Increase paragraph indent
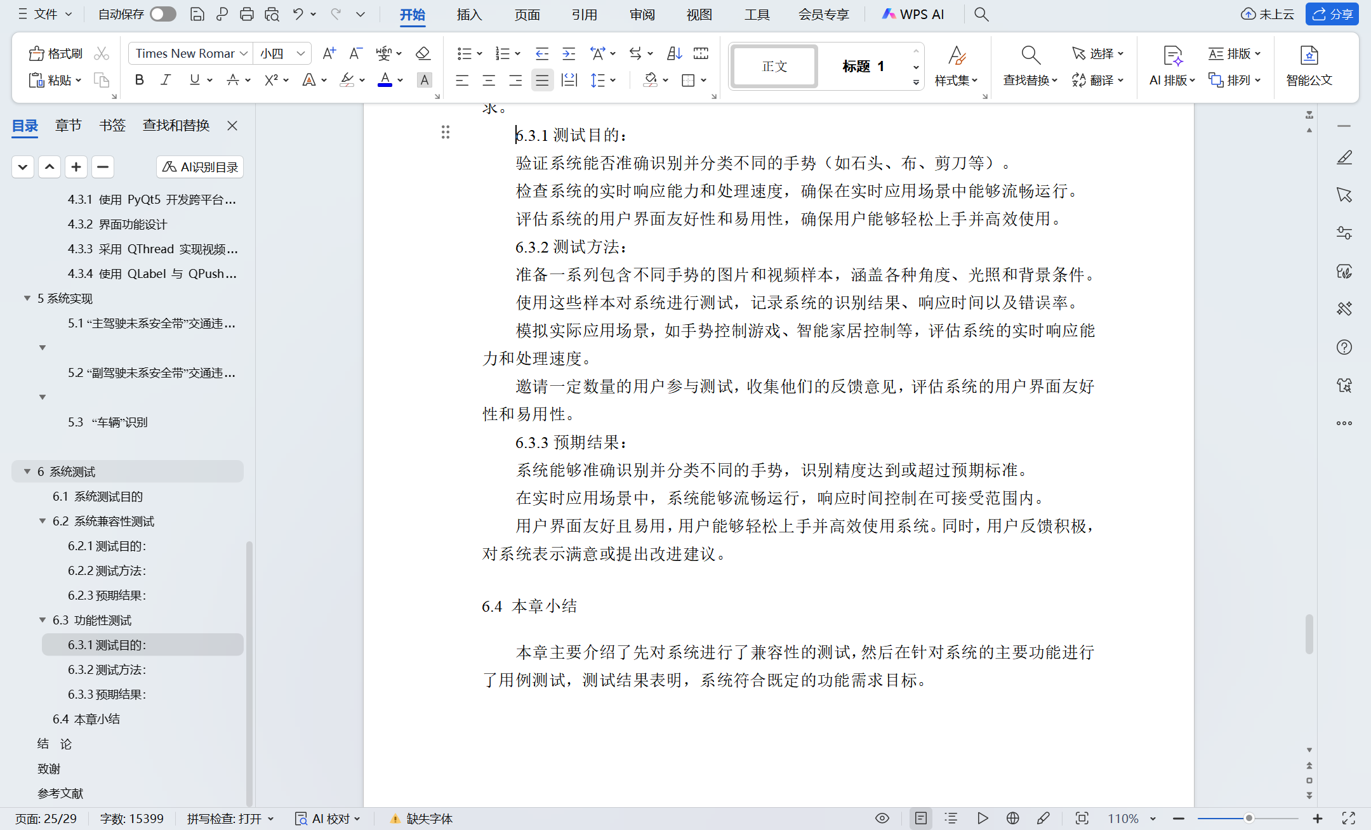Image resolution: width=1371 pixels, height=830 pixels. coord(569,53)
